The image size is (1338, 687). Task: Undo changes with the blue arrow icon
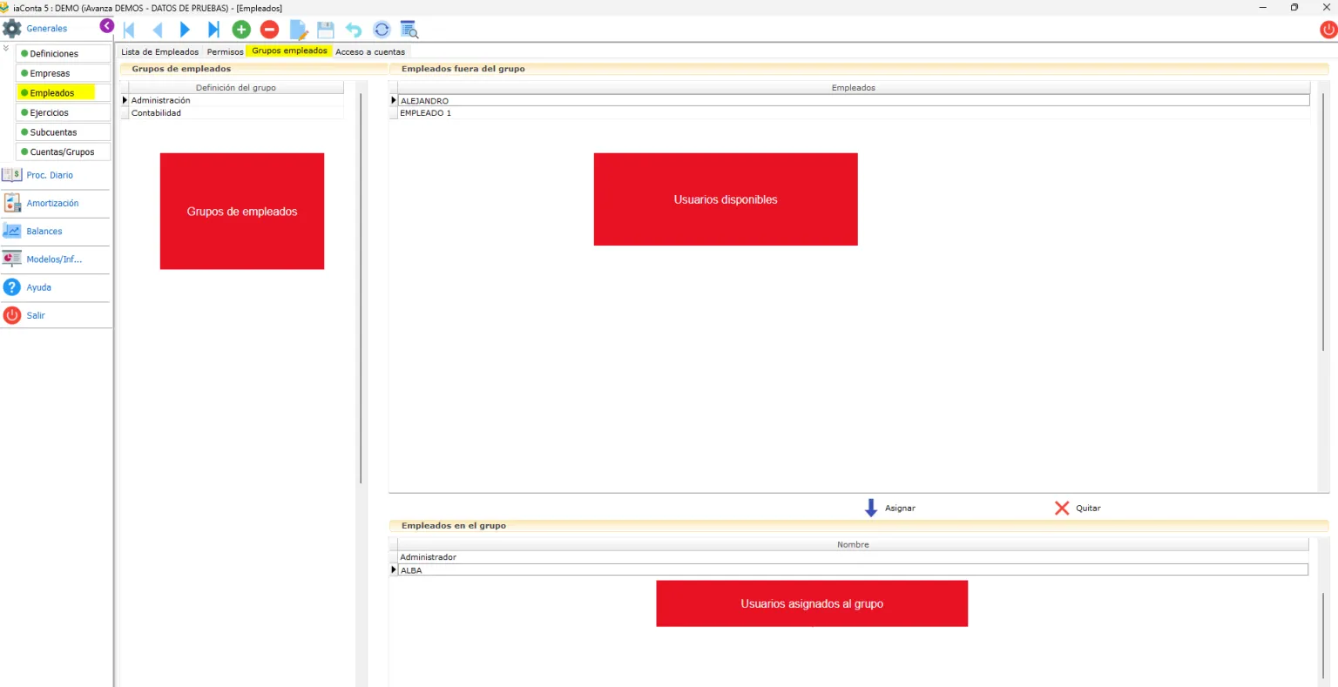tap(354, 30)
